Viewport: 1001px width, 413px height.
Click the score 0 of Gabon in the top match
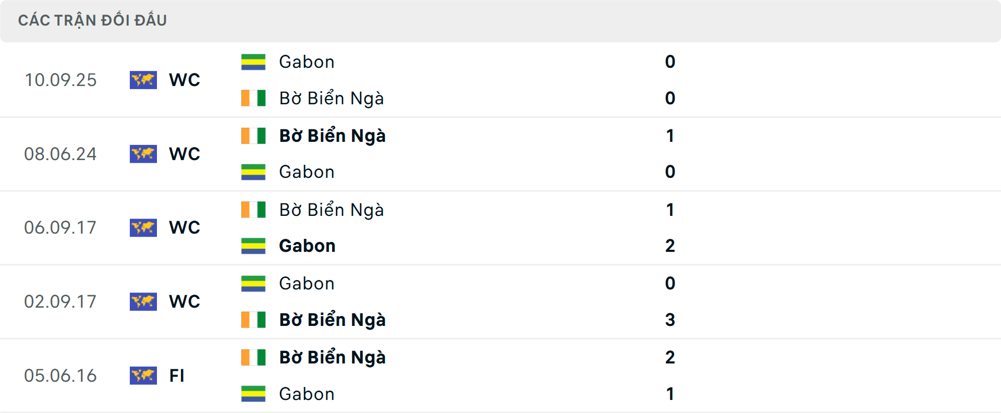pyautogui.click(x=670, y=62)
